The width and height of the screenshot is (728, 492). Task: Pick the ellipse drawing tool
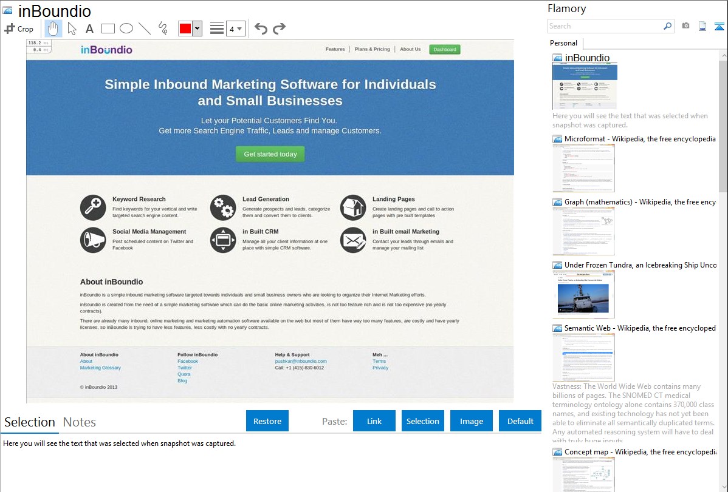coord(126,29)
